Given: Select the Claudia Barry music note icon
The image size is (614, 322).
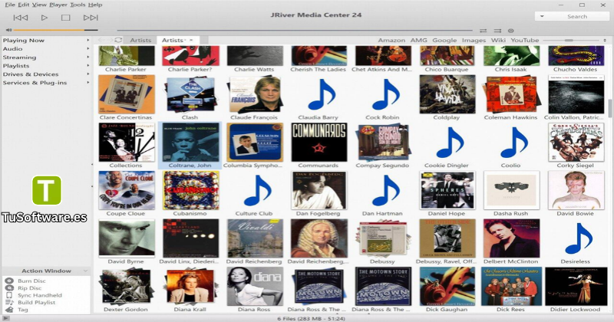Looking at the screenshot, I should click(322, 94).
